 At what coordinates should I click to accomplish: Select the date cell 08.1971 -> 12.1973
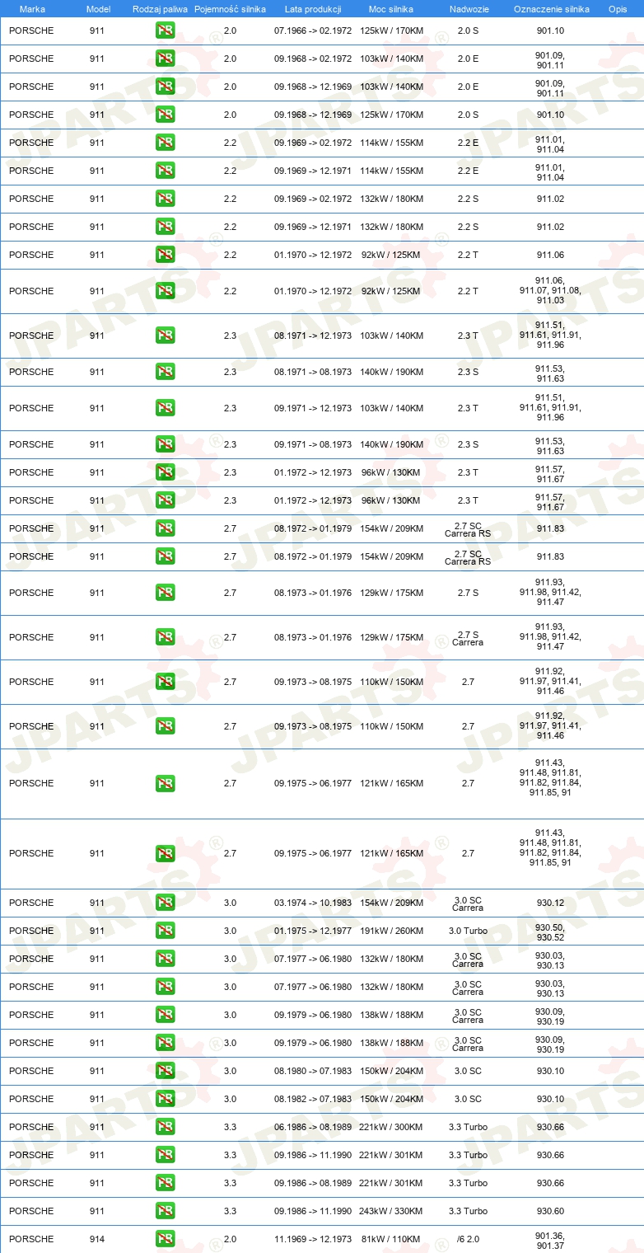click(313, 336)
